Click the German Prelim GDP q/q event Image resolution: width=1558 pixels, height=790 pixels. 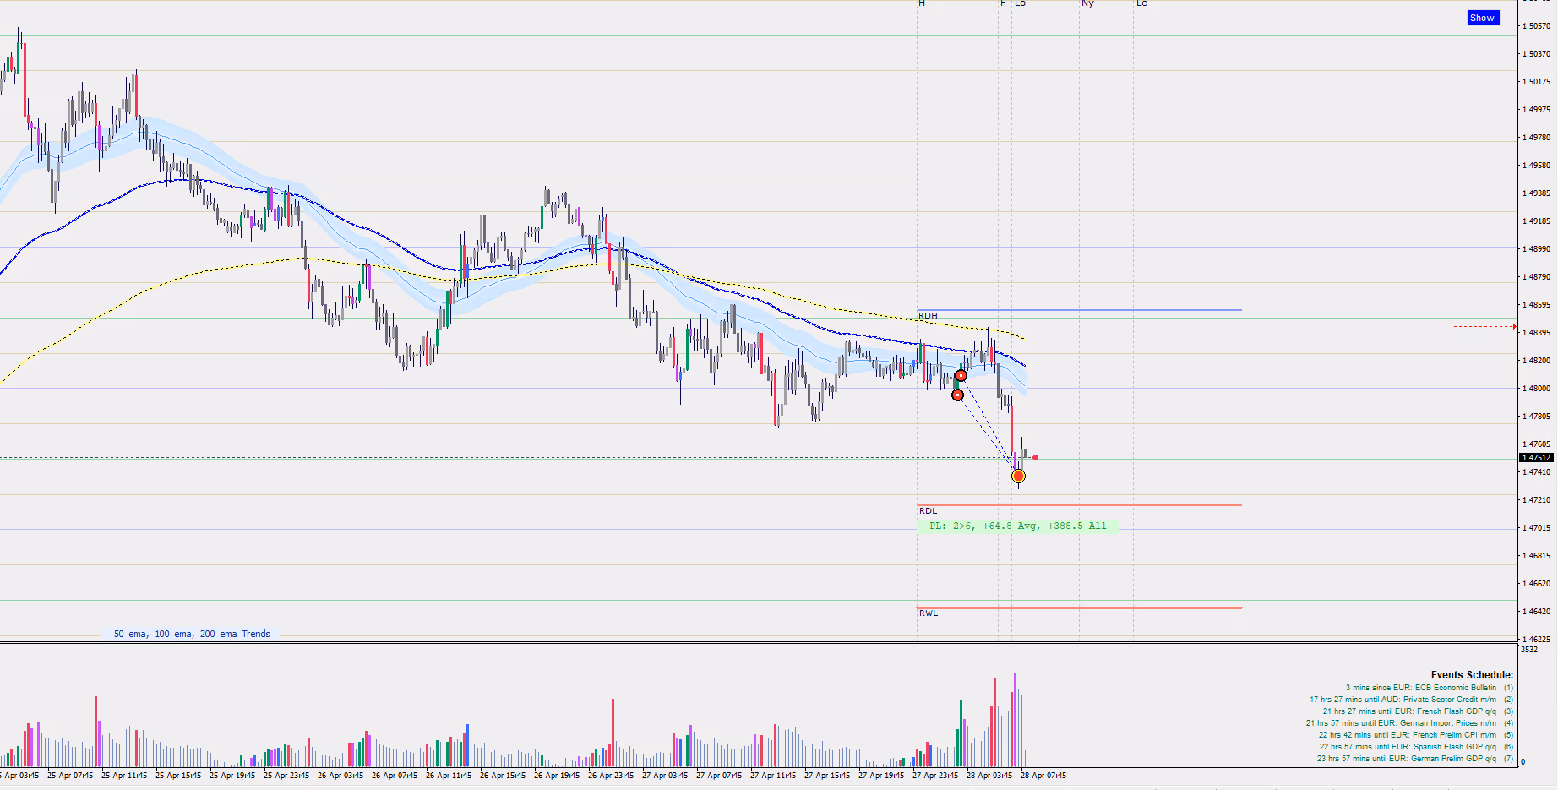1408,759
